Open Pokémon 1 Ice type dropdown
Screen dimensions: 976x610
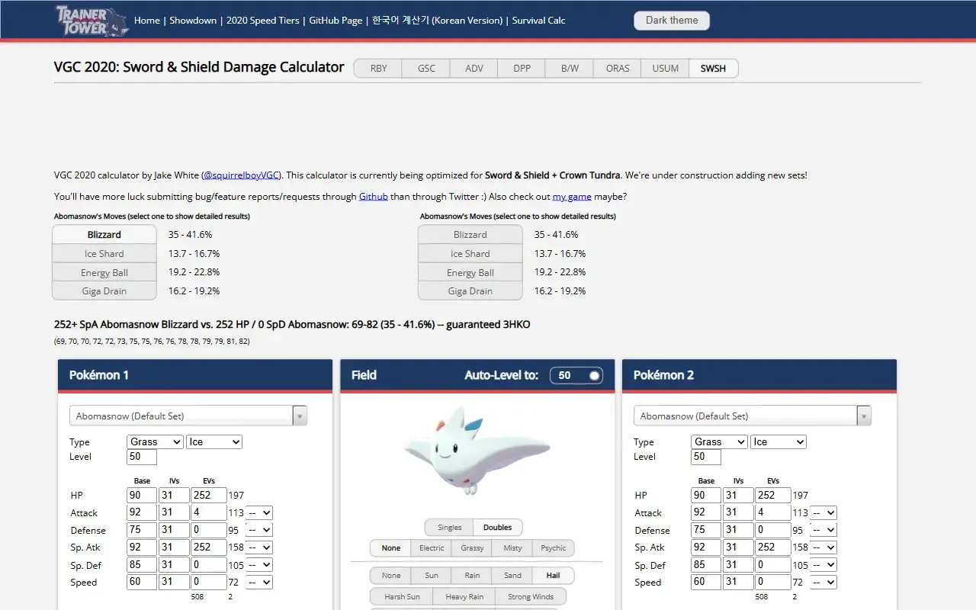pyautogui.click(x=214, y=442)
